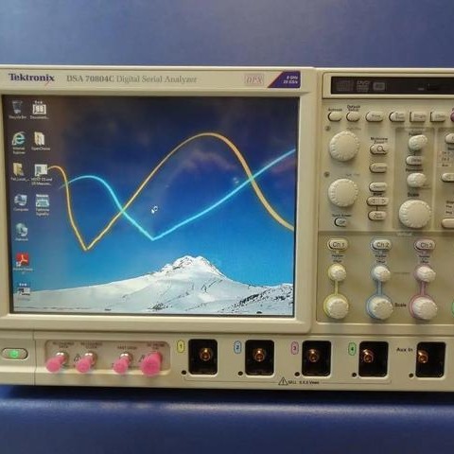Image resolution: width=454 pixels, height=454 pixels.
Task: Open the Tektronix icon right of Computer
Action: (42, 204)
